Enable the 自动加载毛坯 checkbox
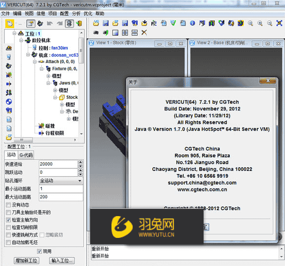Image resolution: width=285 pixels, height=266 pixels. pos(8,242)
